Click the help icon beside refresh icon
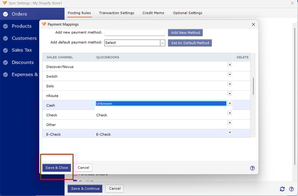This screenshot has height=196, width=298. 291,189
